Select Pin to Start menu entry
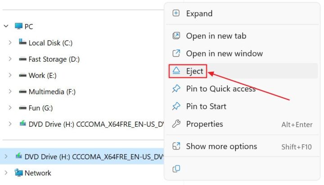 click(x=206, y=106)
